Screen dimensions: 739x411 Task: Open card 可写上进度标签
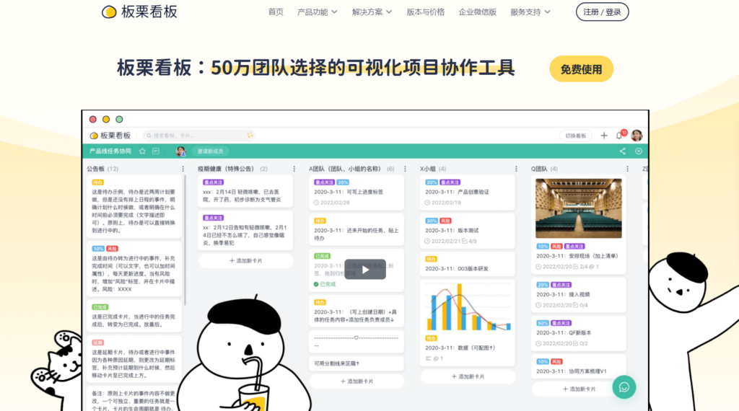coord(357,193)
